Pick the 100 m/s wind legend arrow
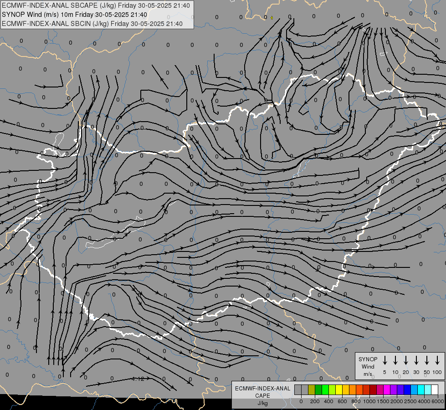This screenshot has height=410, width=446. coord(437,360)
